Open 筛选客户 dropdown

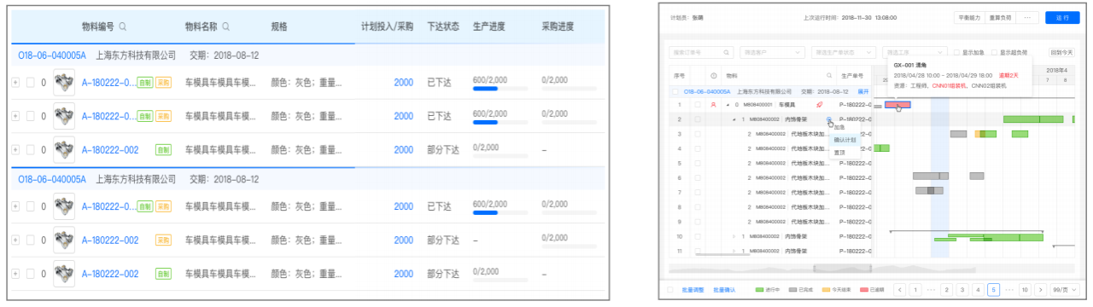(x=772, y=52)
